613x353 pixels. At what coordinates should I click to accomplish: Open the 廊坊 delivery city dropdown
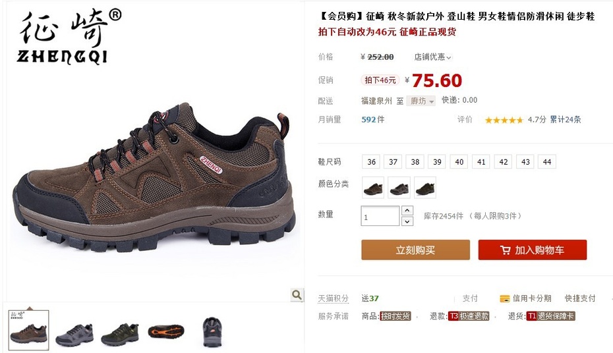coord(421,101)
